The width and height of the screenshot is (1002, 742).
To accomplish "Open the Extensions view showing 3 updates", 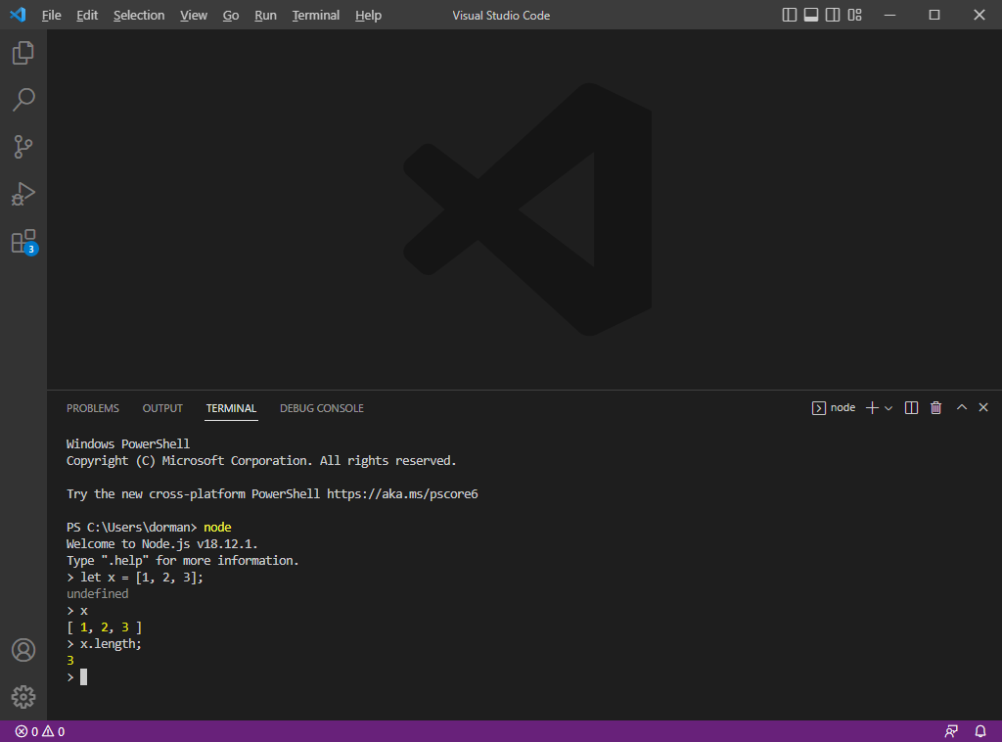I will (23, 241).
